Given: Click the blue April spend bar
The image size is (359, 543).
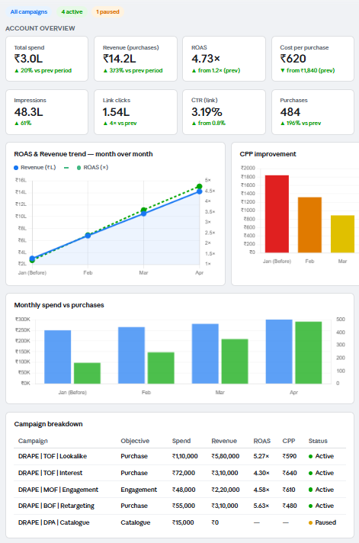Looking at the screenshot, I should click(x=279, y=352).
